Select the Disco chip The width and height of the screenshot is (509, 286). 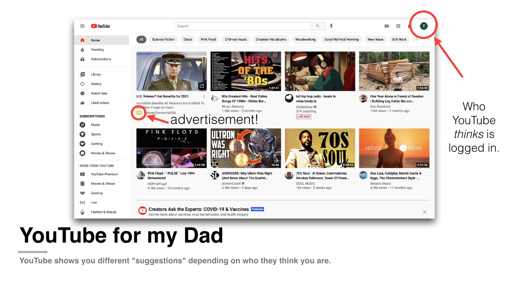coord(188,39)
